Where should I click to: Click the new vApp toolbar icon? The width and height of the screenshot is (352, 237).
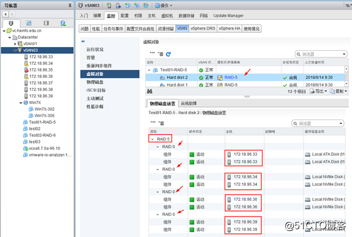pos(137,6)
